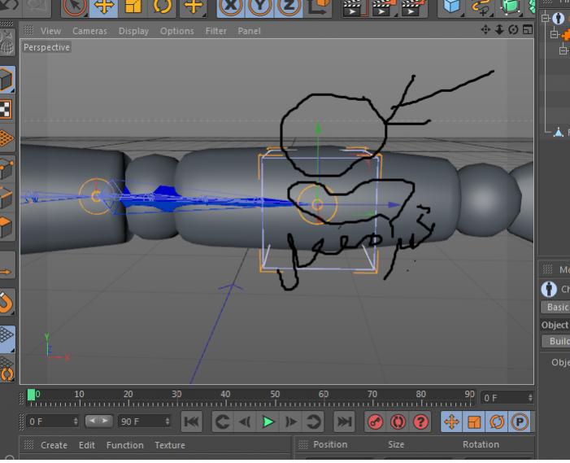The height and width of the screenshot is (463, 570).
Task: Switch to Polygons mode in left sidebar
Action: coord(5,225)
